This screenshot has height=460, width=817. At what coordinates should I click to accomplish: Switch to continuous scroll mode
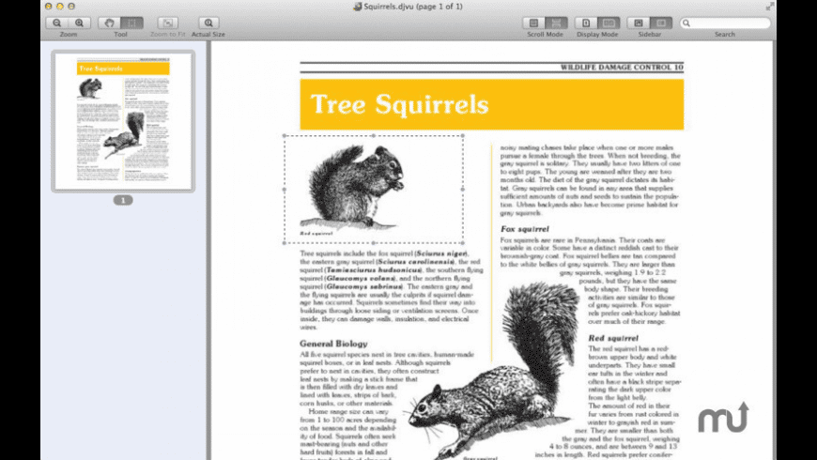coord(556,23)
